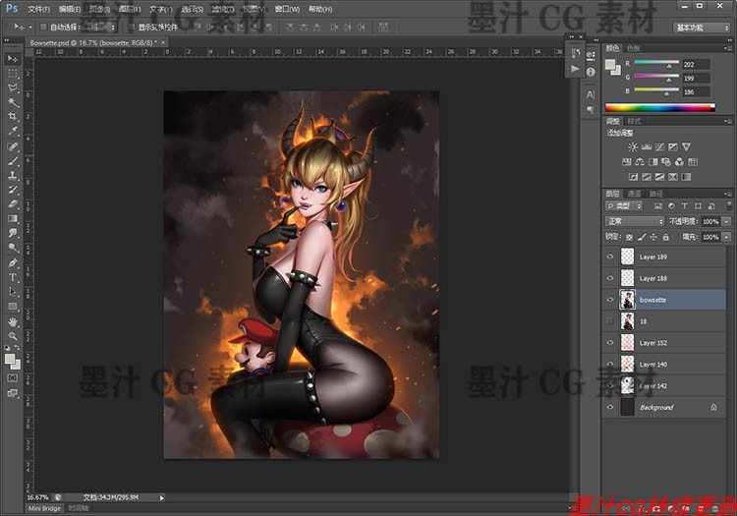This screenshot has width=737, height=516.
Task: Open the History panel icon in the dock
Action: click(x=575, y=54)
